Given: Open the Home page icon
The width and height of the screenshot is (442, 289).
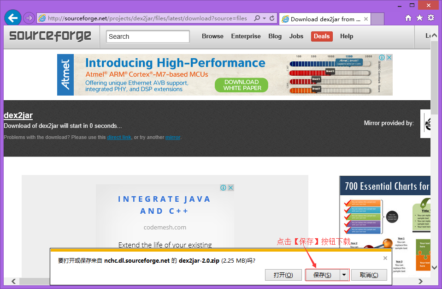Looking at the screenshot, I should (x=408, y=18).
